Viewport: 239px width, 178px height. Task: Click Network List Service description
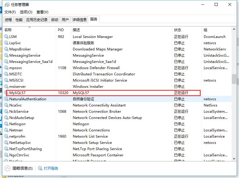coord(90,136)
